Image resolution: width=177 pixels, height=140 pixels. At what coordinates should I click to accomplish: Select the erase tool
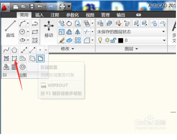point(62,40)
